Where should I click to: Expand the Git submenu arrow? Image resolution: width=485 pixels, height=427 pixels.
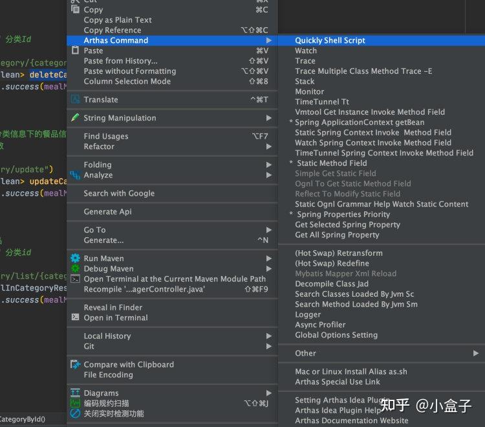(x=269, y=346)
